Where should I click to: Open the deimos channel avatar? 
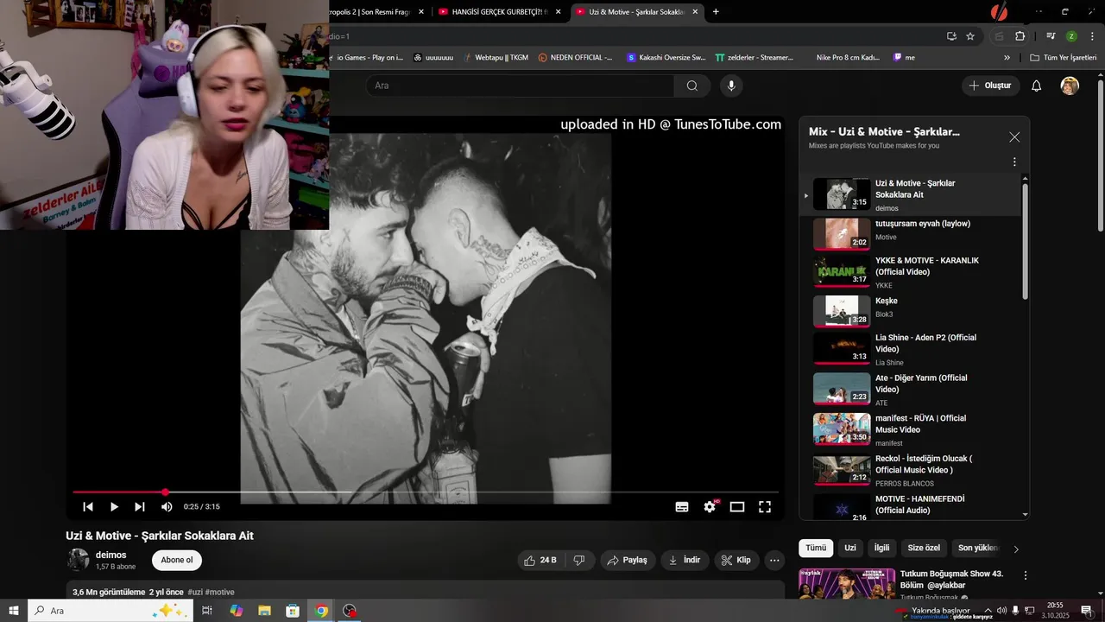pos(79,560)
